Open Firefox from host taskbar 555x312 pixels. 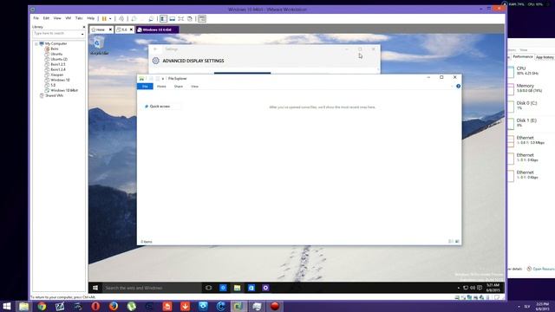coord(114,306)
